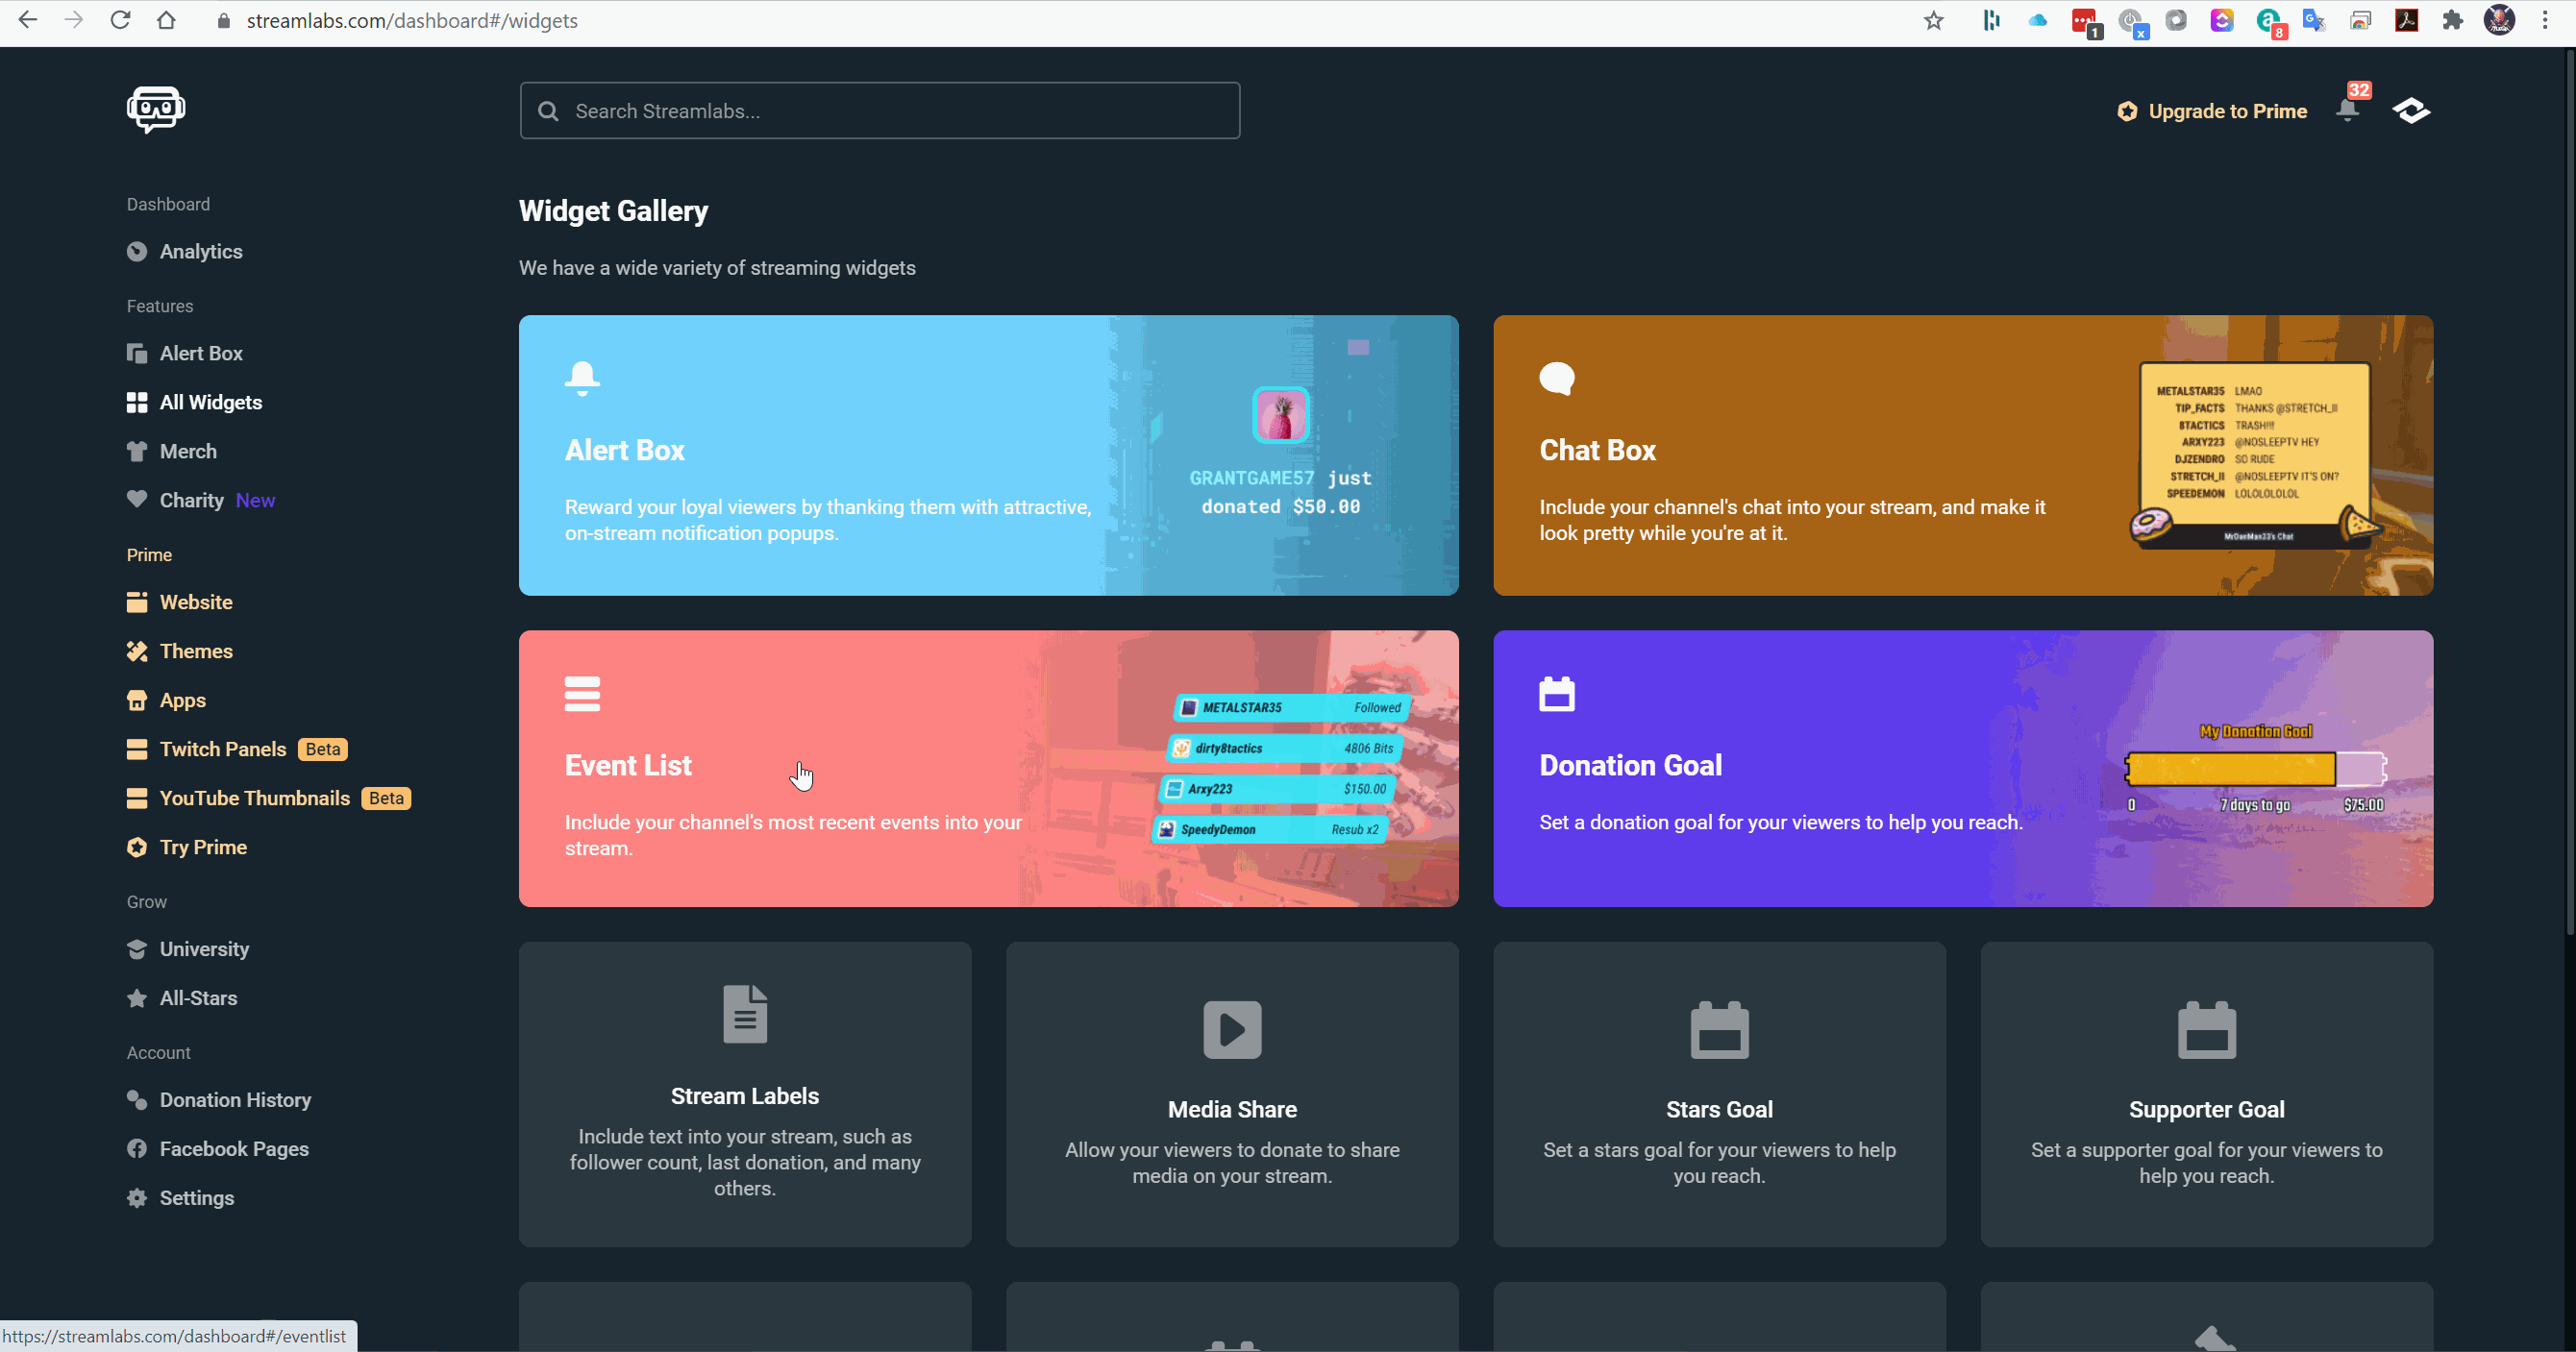The image size is (2576, 1352).
Task: Open Donation History from Account section
Action: pyautogui.click(x=235, y=1100)
